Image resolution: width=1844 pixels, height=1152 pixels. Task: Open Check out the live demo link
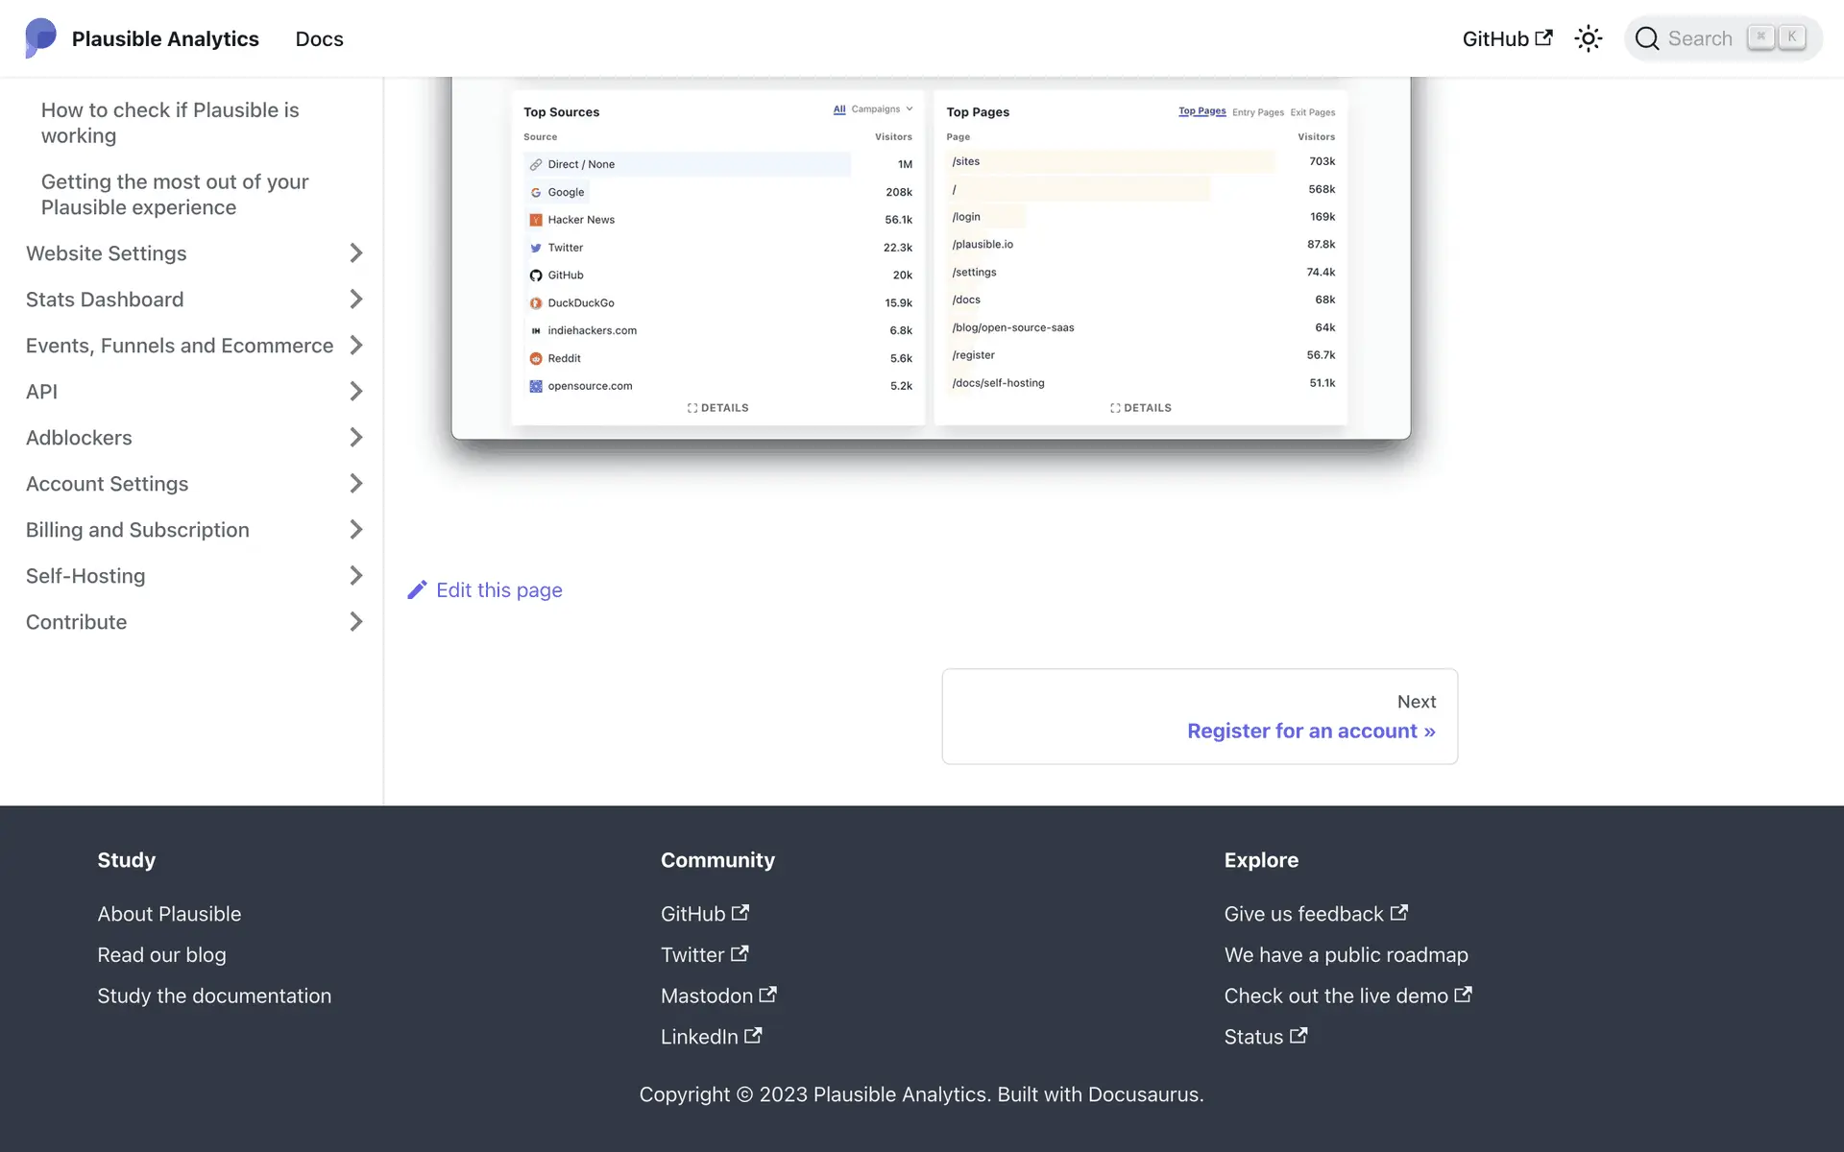click(1335, 996)
